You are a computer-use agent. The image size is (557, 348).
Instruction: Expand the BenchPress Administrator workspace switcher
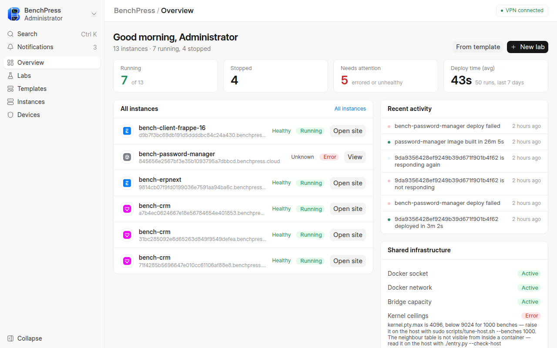point(52,14)
